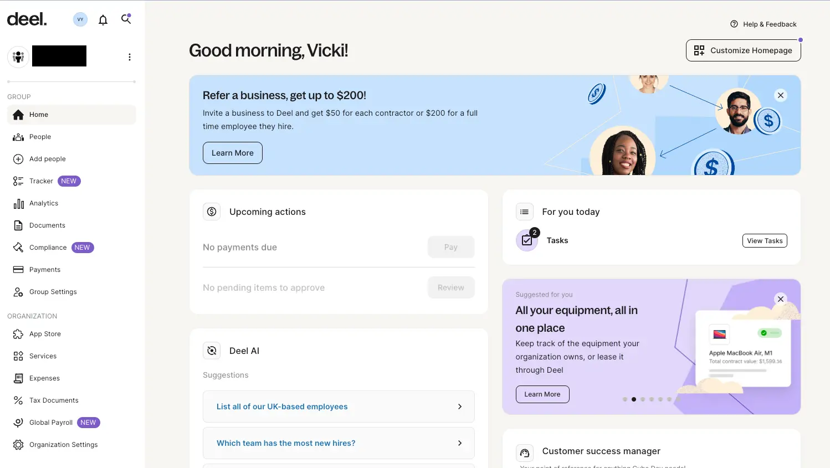Open the App Store section
This screenshot has height=468, width=830.
click(x=44, y=333)
